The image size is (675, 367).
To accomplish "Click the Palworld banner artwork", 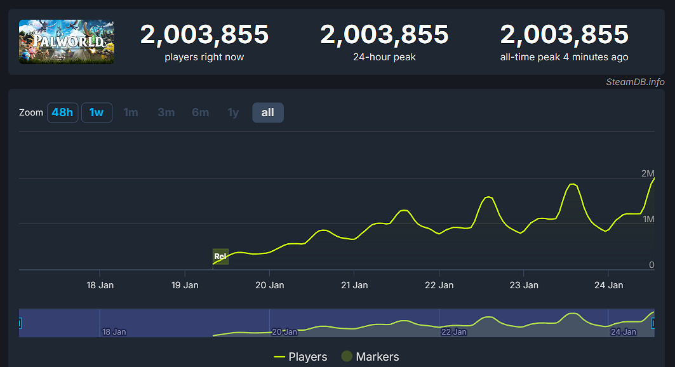I will tap(66, 43).
